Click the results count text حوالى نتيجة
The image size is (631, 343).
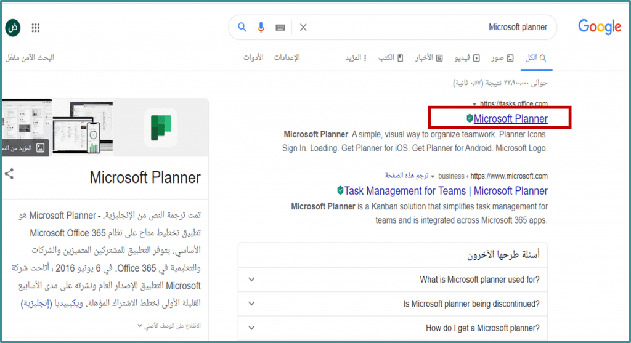pyautogui.click(x=500, y=83)
